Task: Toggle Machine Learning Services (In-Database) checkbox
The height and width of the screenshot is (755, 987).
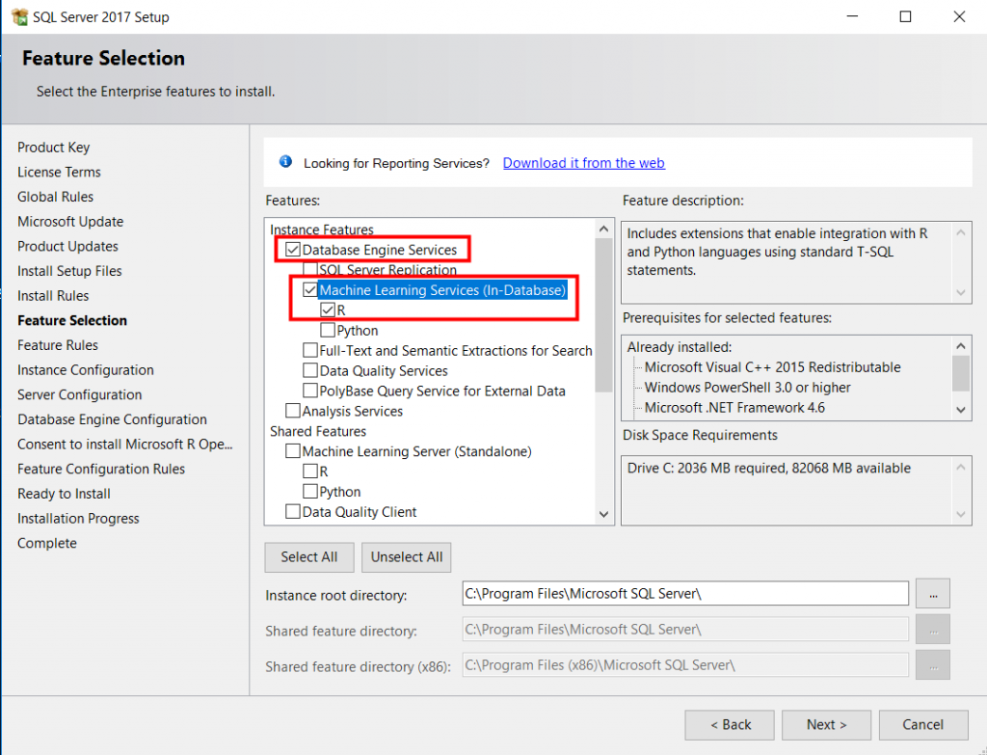Action: tap(309, 289)
